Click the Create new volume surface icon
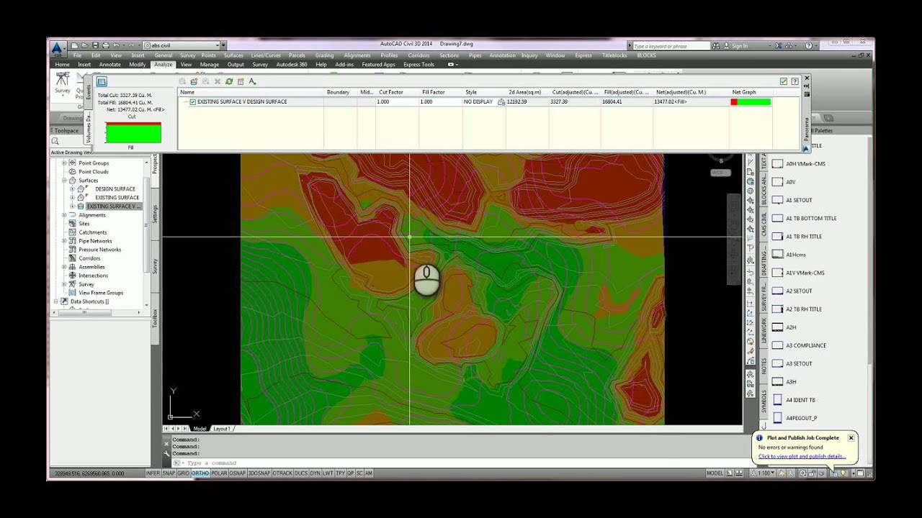922x518 pixels. [194, 81]
